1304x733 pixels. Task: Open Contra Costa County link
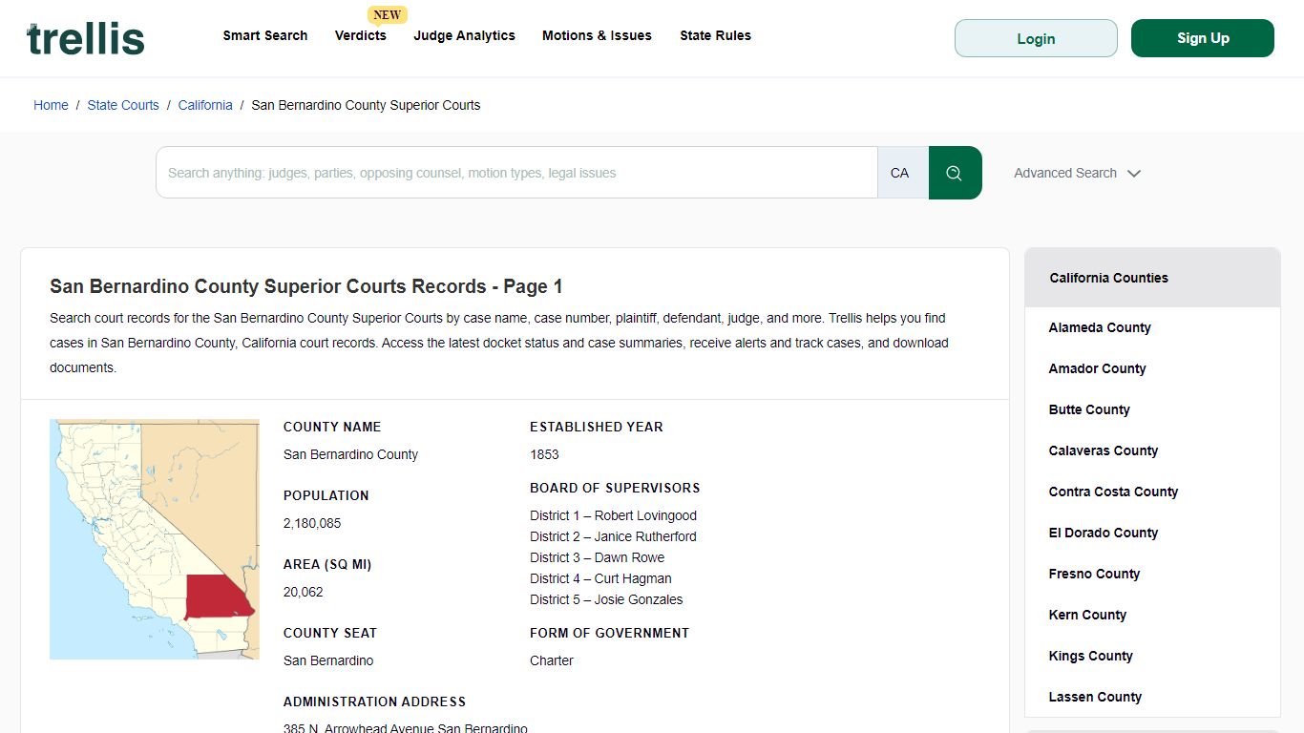1113,492
